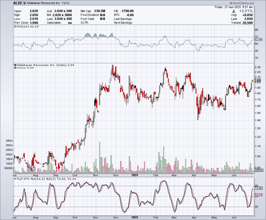The width and height of the screenshot is (266, 220).
Task: Click the Friday 27-Jun-2025 9:51 am timestamp
Action: (x=233, y=7)
